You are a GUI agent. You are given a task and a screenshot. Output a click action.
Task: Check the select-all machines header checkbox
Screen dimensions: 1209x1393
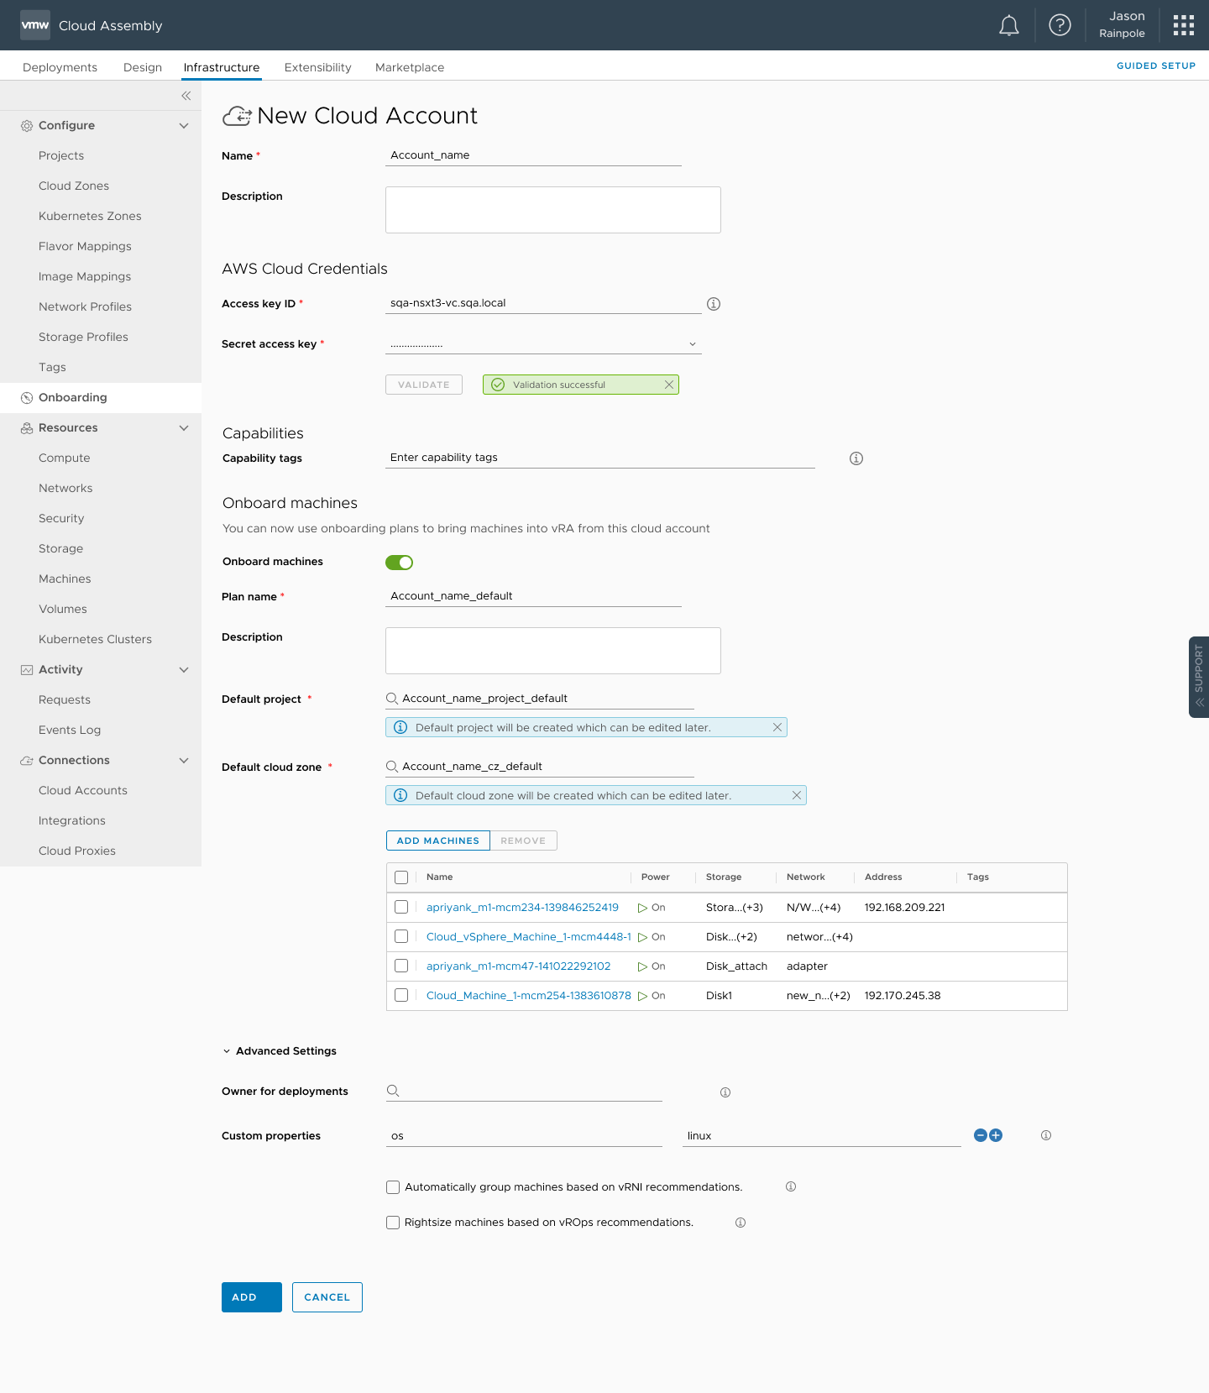point(401,877)
